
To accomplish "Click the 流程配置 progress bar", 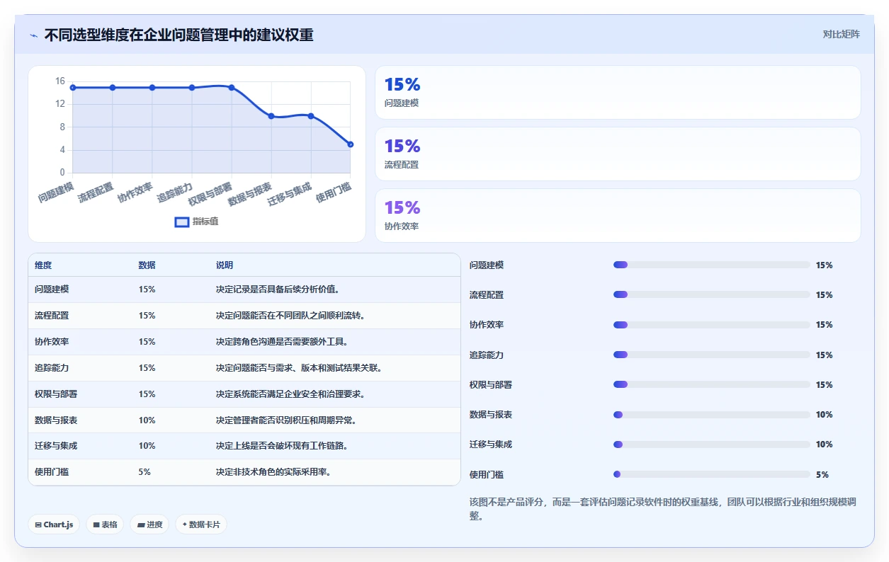I will point(711,294).
